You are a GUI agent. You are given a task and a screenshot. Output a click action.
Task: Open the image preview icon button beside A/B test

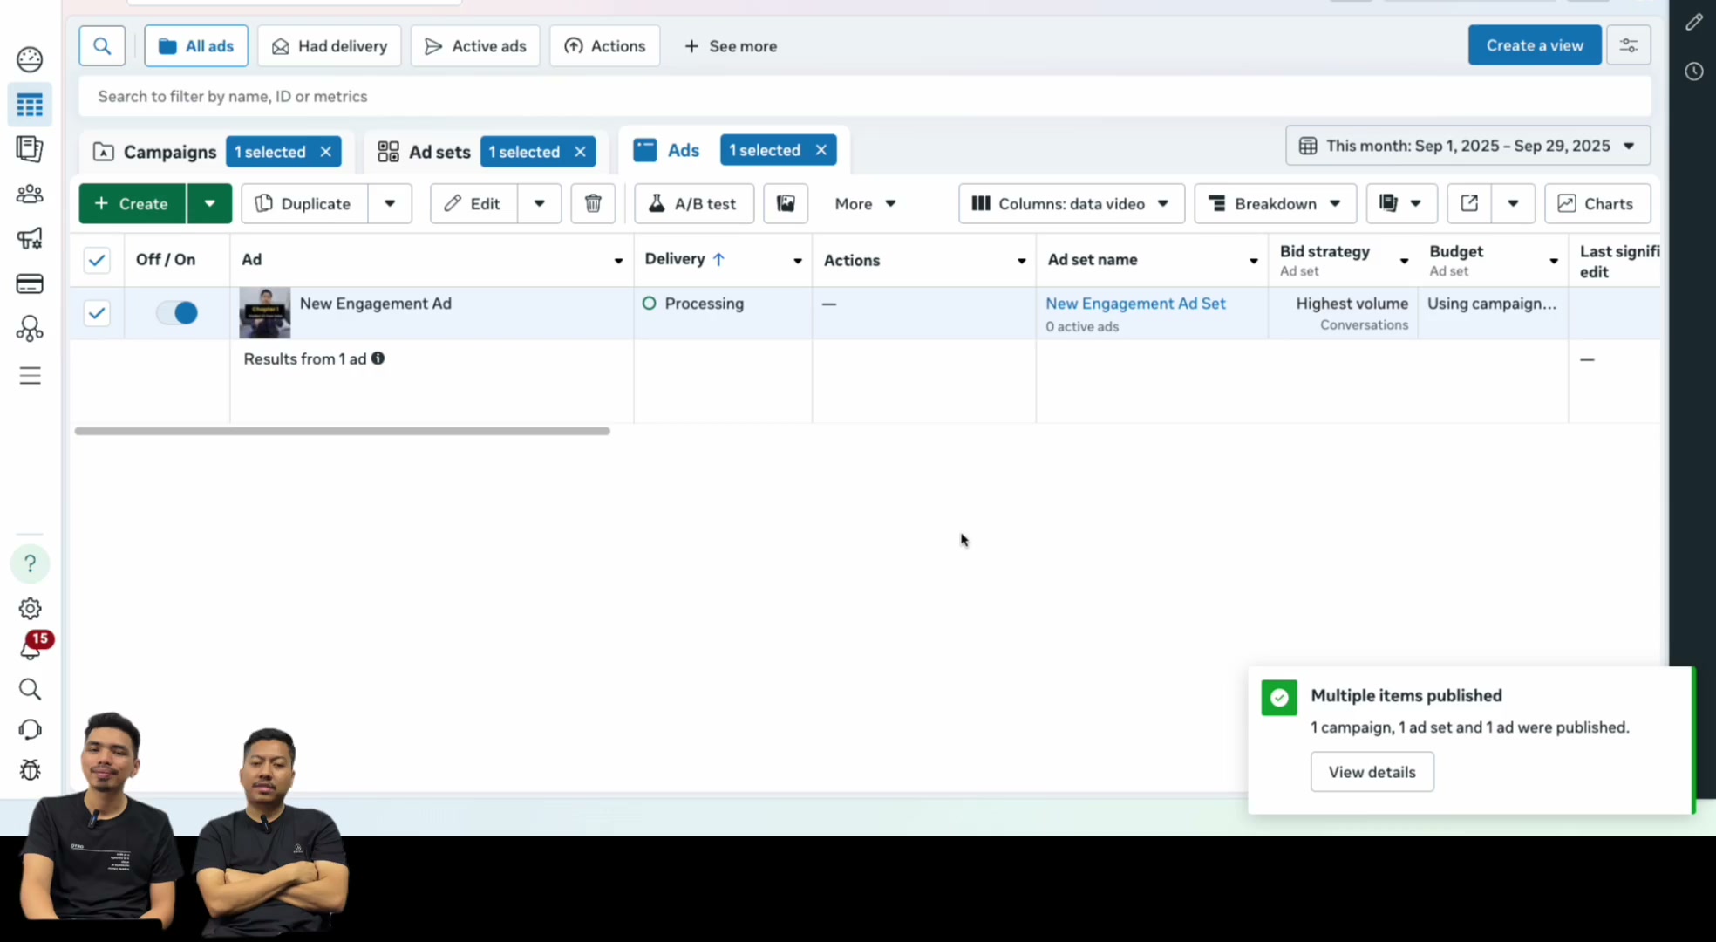786,204
